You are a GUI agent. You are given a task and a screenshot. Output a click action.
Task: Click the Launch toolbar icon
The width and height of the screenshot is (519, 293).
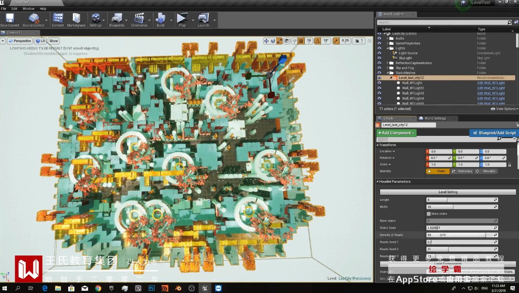coord(203,19)
